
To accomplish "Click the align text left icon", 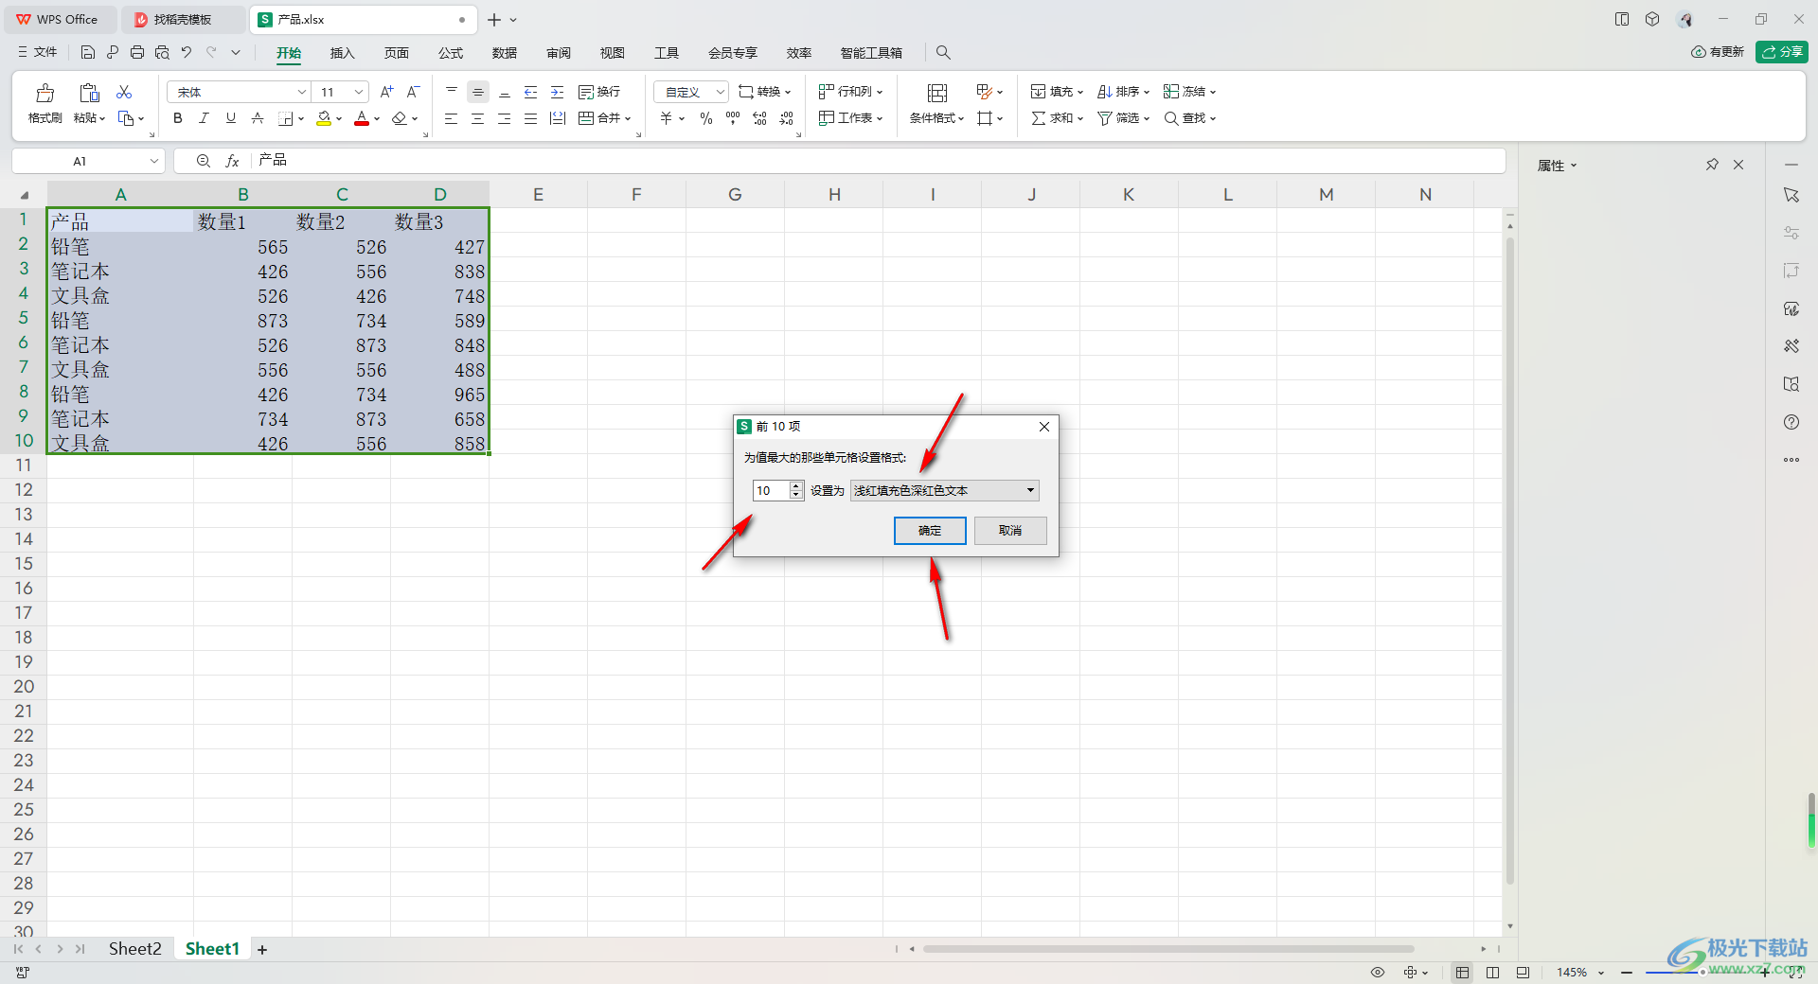I will point(452,118).
